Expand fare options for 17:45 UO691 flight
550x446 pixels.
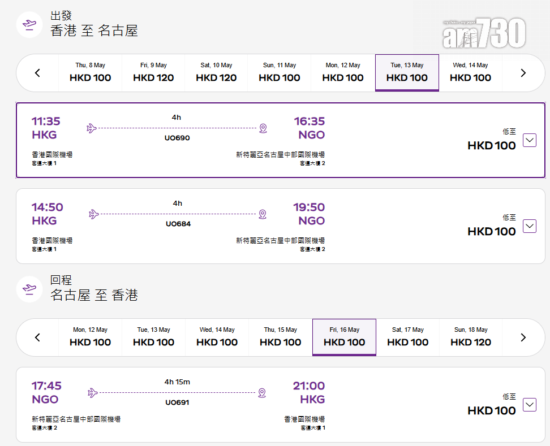pyautogui.click(x=529, y=405)
